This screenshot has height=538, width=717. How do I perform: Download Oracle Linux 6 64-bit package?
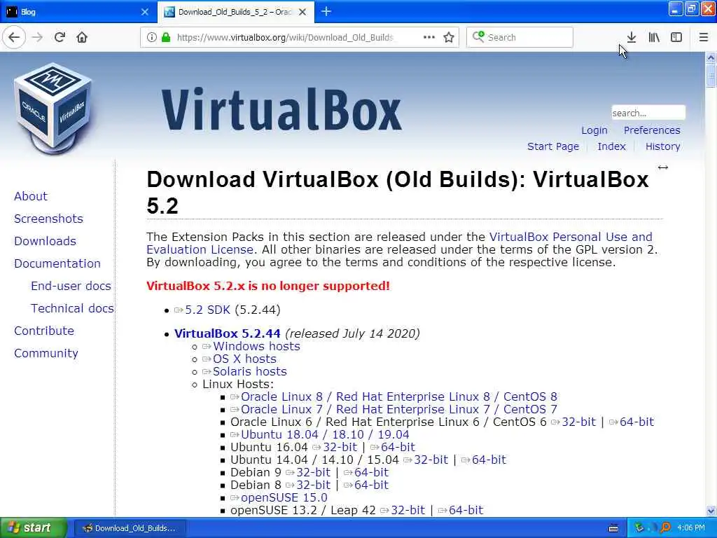tap(636, 422)
